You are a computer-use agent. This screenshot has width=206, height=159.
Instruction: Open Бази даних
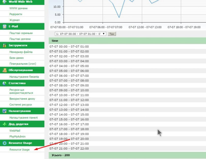coord(17,58)
